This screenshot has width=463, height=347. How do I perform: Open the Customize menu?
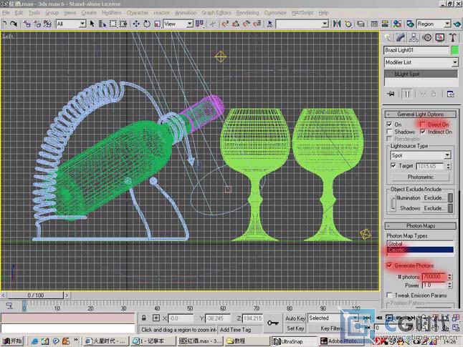pos(275,13)
